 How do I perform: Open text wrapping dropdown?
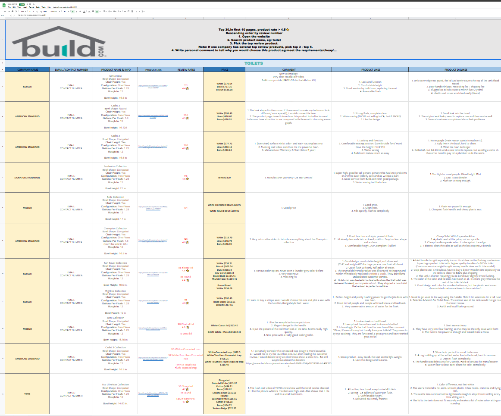[114, 12]
